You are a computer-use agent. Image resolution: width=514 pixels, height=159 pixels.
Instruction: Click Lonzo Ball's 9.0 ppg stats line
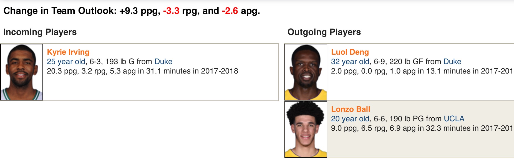422,128
